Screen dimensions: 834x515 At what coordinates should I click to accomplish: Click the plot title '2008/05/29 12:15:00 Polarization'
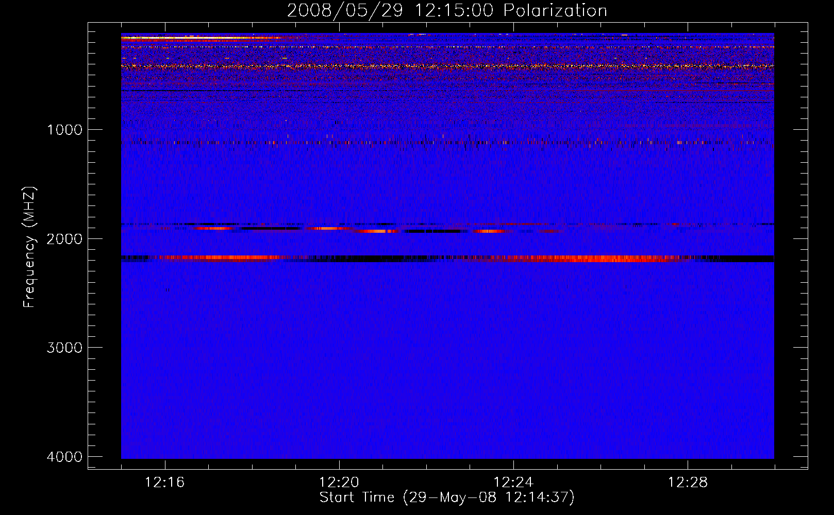447,11
